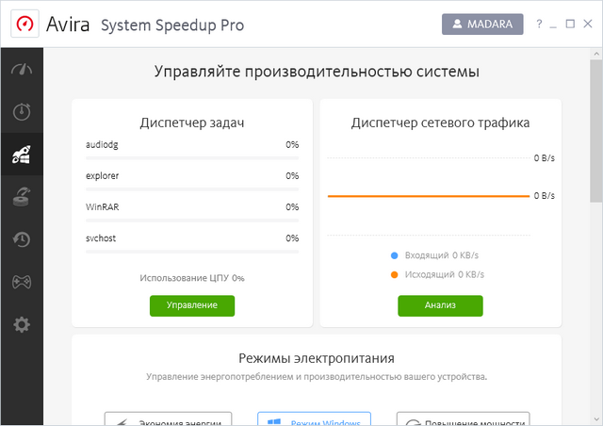The width and height of the screenshot is (603, 426).
Task: Click the orange Исходящий legend item
Action: 437,274
